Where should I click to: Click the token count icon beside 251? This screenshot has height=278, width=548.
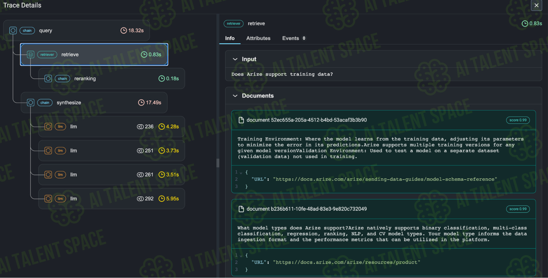[x=140, y=151]
